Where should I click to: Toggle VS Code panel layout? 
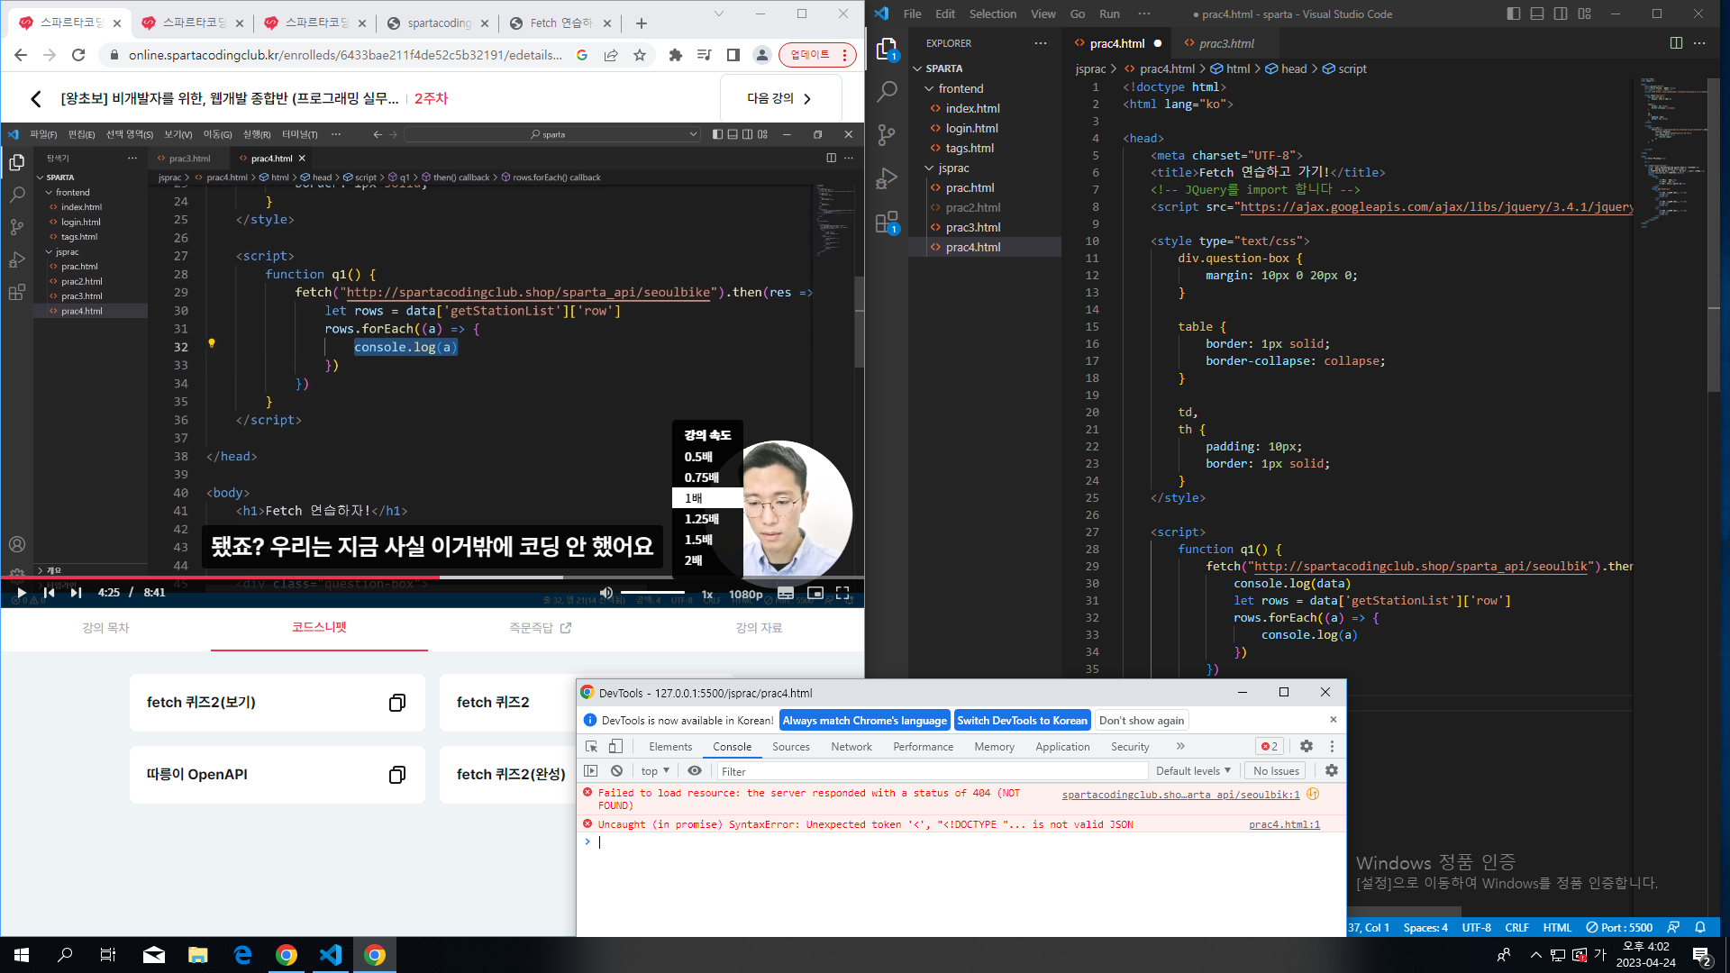1537,14
